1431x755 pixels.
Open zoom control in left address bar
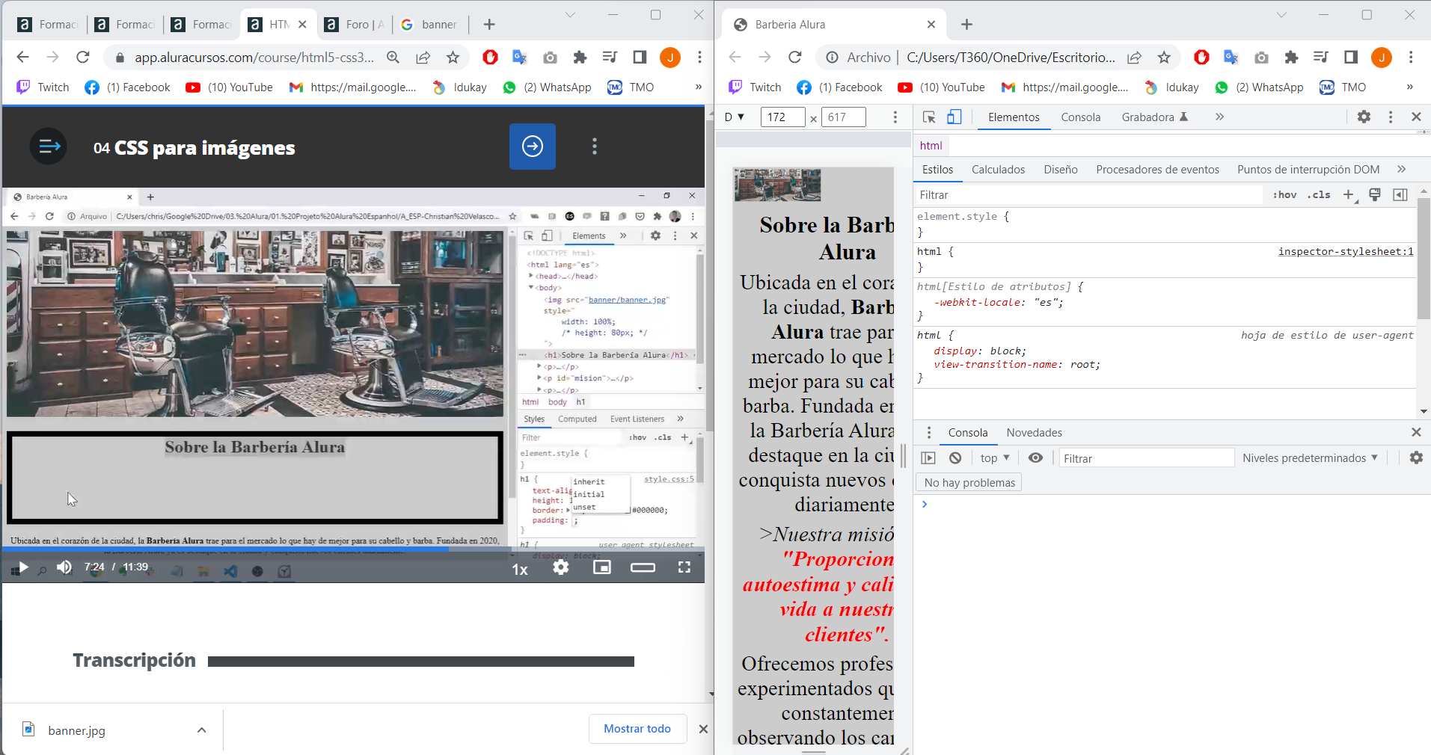(x=393, y=58)
